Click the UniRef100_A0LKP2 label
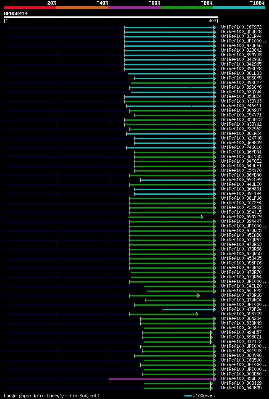 tap(241, 291)
